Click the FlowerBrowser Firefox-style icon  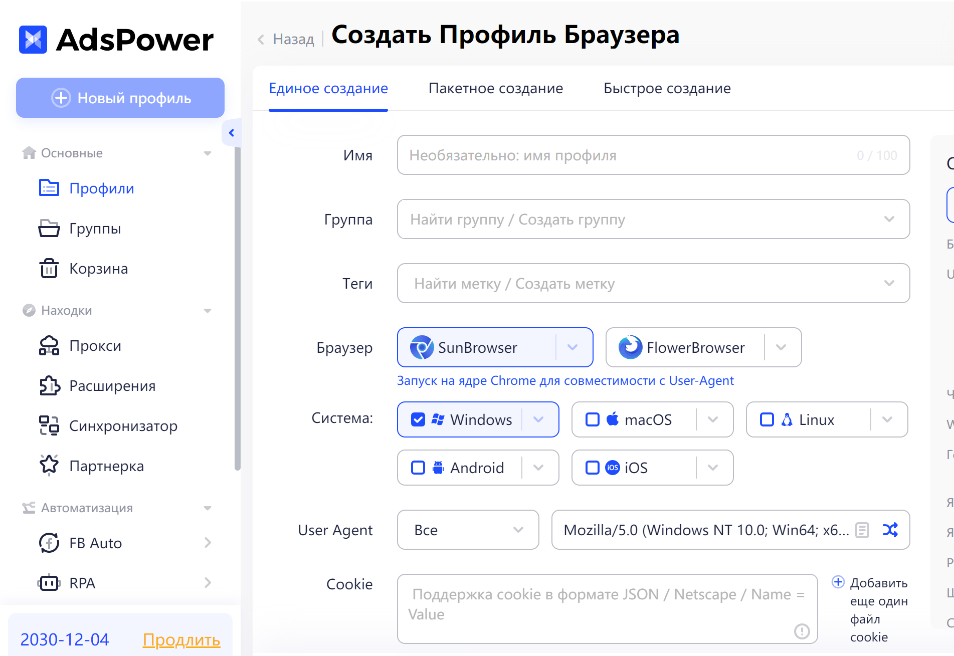pyautogui.click(x=630, y=347)
